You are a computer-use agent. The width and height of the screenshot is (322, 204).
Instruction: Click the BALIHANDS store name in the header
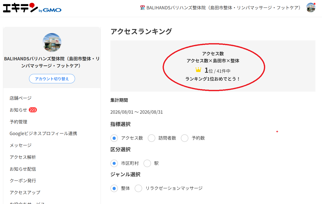[224, 8]
